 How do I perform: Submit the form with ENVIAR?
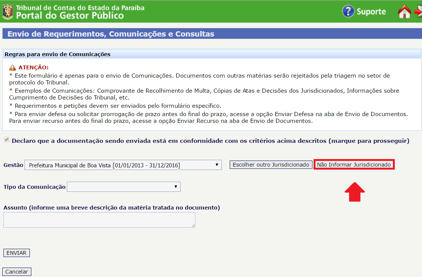coord(16,253)
